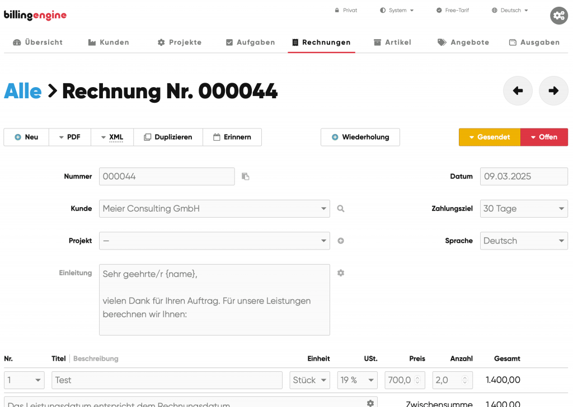Go to the next invoice arrow
Image resolution: width=573 pixels, height=407 pixels.
click(553, 90)
